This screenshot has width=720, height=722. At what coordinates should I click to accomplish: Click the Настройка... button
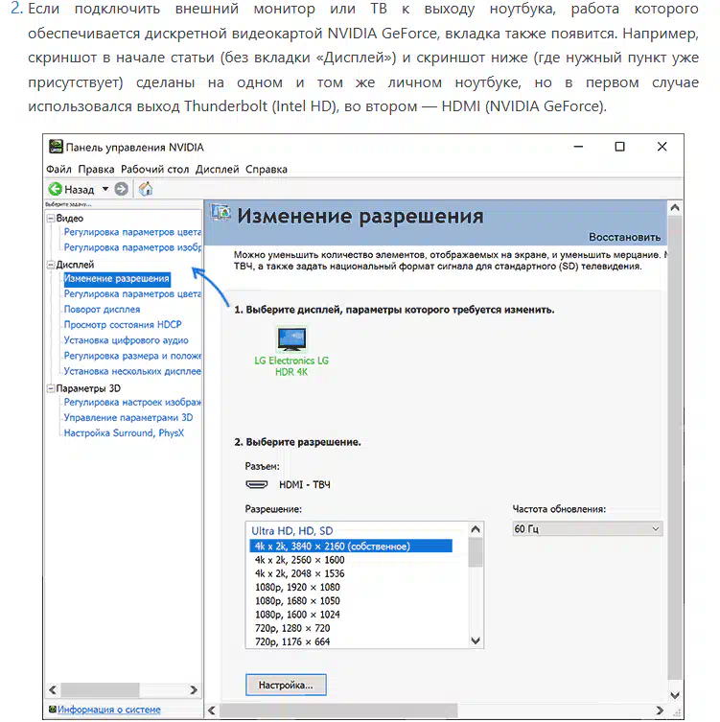pos(286,686)
